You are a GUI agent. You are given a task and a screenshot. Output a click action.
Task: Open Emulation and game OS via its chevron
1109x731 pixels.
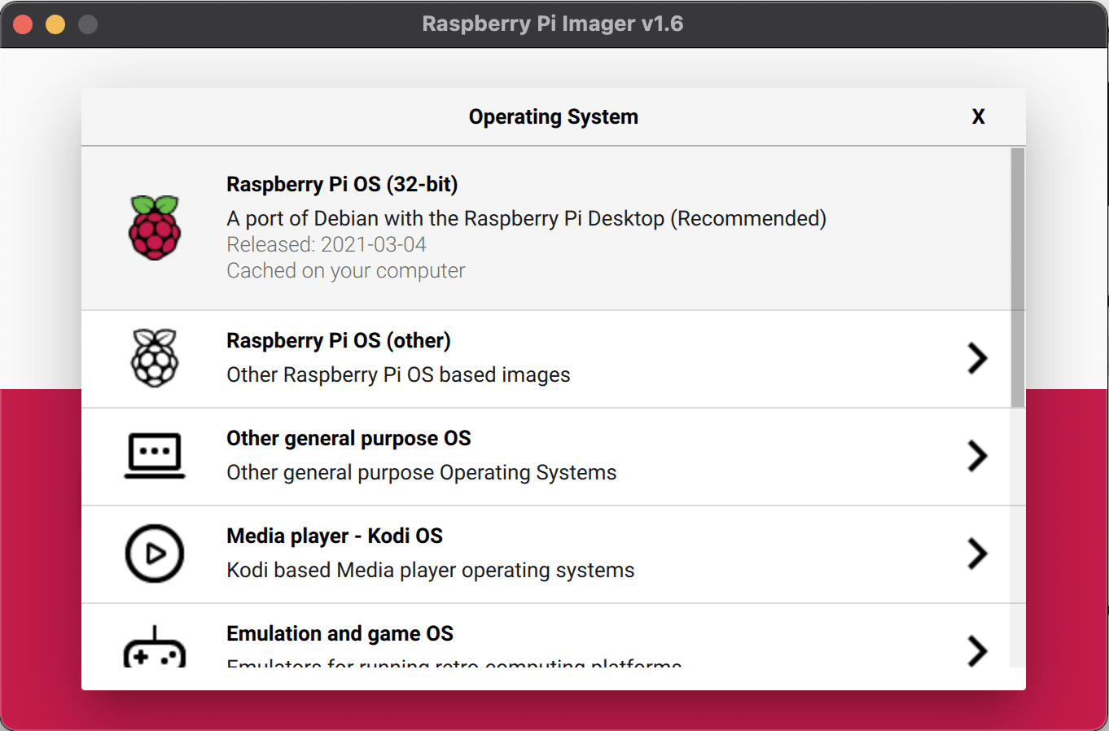977,650
